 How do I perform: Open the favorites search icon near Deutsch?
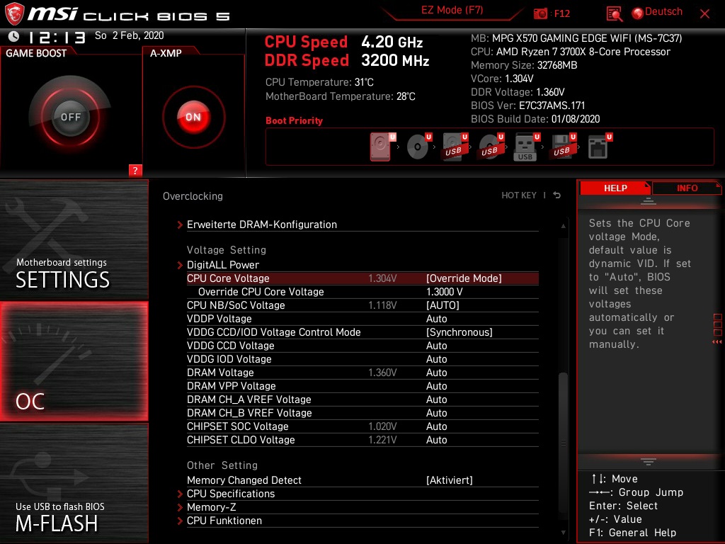(613, 12)
